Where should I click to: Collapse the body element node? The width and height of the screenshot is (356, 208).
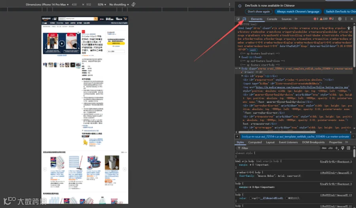[x=240, y=68]
